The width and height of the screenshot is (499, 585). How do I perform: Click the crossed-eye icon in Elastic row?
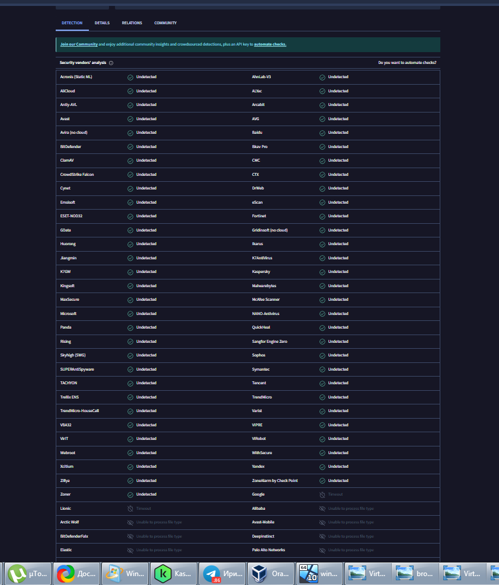[130, 550]
